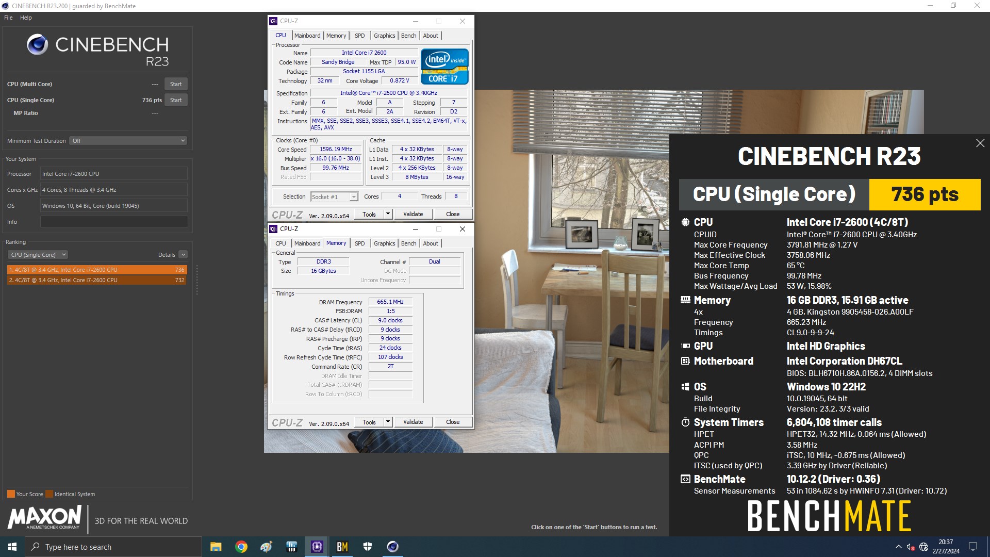
Task: Open the Tools dropdown arrow in lower CPU-Z
Action: (388, 422)
